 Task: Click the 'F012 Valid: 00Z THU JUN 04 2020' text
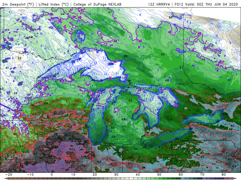[206, 4]
